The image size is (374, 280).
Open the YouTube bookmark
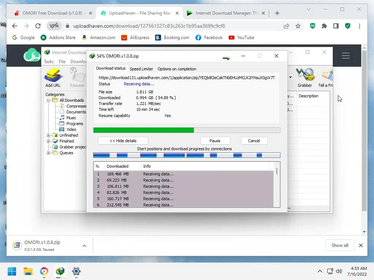point(241,38)
